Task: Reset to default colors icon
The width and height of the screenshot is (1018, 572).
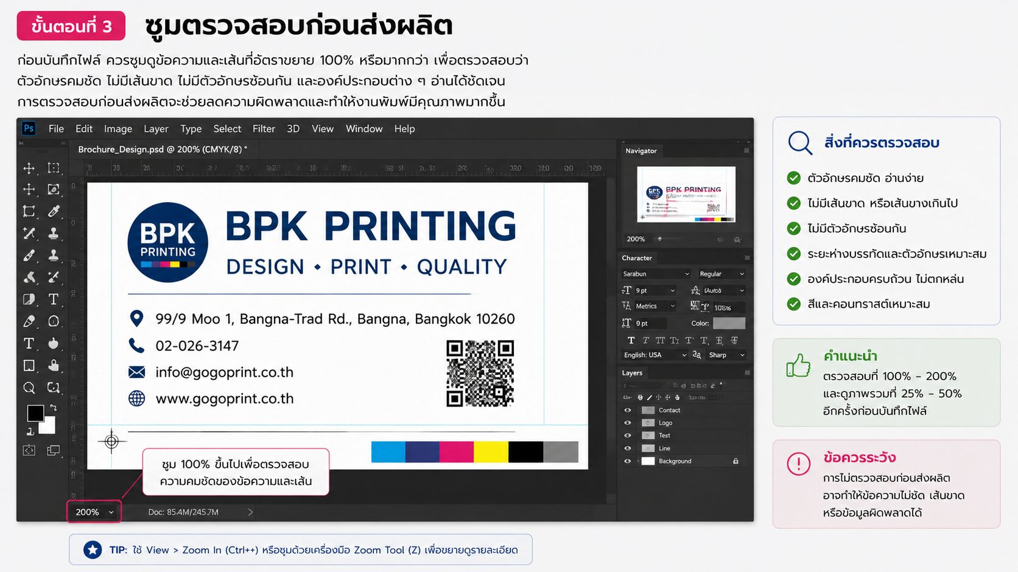Action: (x=30, y=431)
